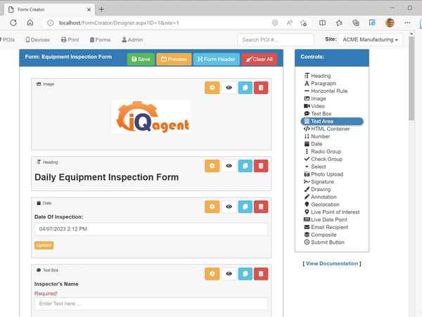Screen dimensions: 422x317
Task: Toggle visibility of the Heading block
Action: coord(229,166)
